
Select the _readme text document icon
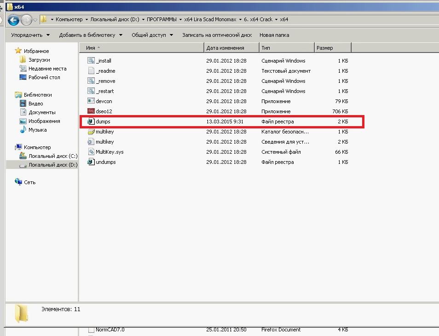[x=91, y=71]
